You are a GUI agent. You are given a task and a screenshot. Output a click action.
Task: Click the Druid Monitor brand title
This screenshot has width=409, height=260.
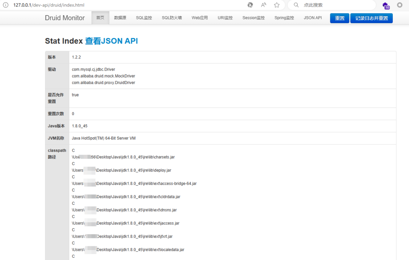click(65, 18)
